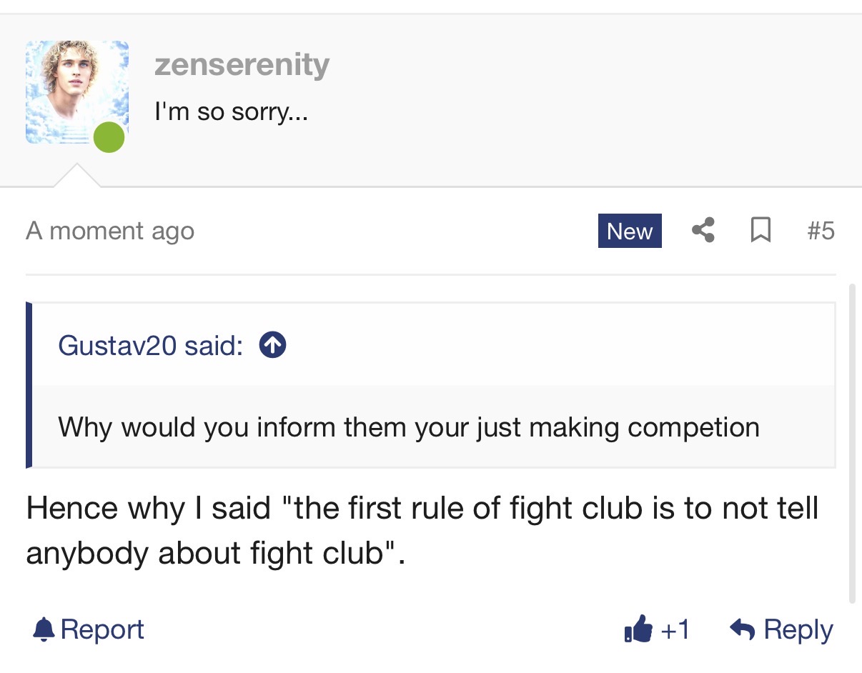
Task: Click the 'A moment ago' timestamp
Action: pos(110,231)
